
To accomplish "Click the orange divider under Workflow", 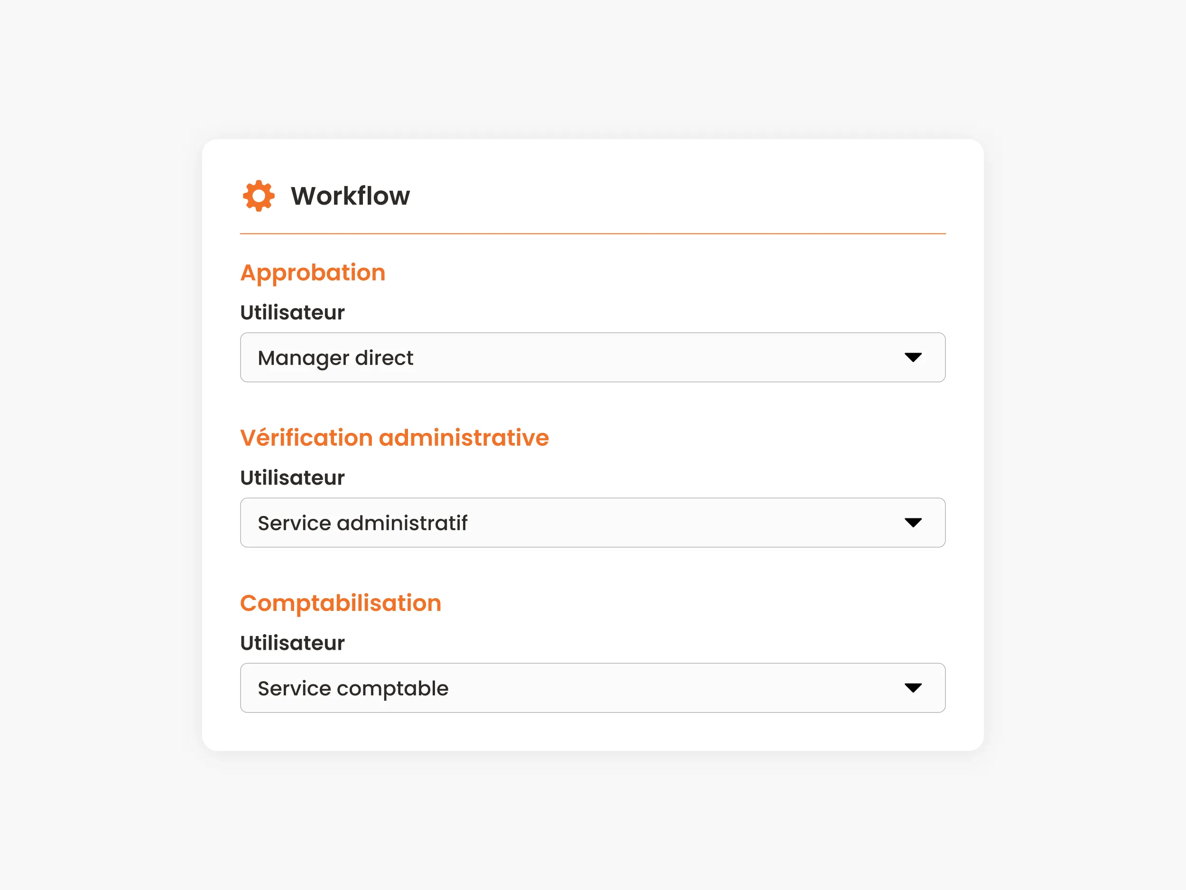I will (593, 234).
